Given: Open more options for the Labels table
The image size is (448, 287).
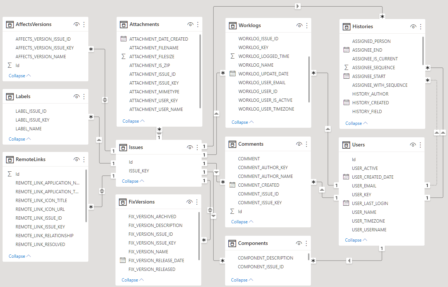Looking at the screenshot, I should tap(84, 96).
